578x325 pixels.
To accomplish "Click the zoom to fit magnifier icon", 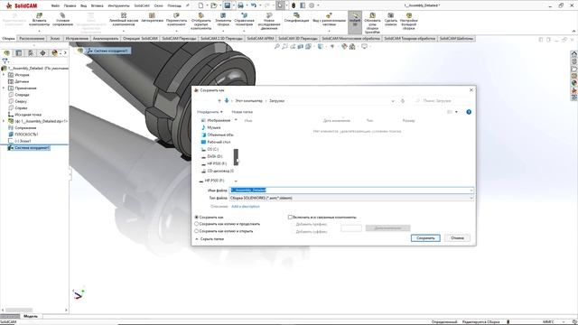I will 277,46.
